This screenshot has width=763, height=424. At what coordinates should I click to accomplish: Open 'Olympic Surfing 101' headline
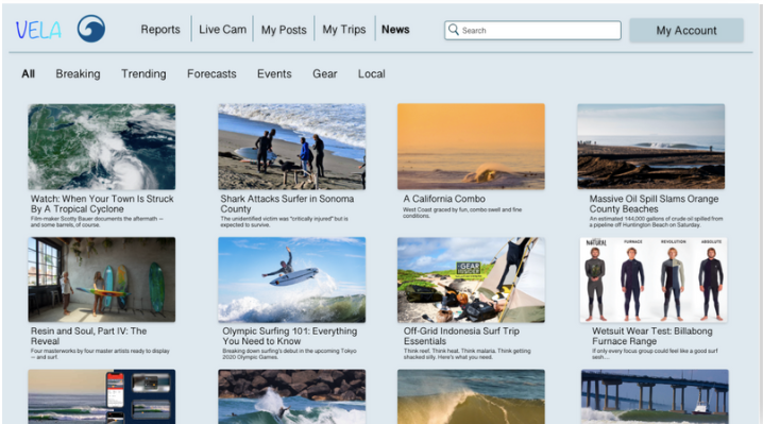coord(290,336)
